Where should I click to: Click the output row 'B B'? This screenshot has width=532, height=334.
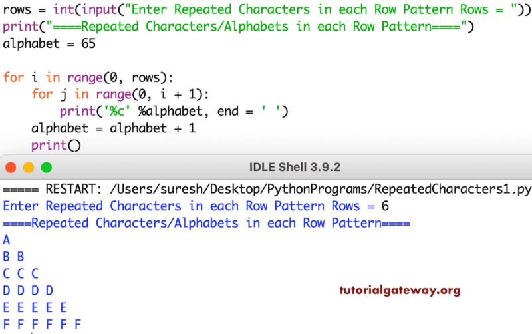[13, 257]
